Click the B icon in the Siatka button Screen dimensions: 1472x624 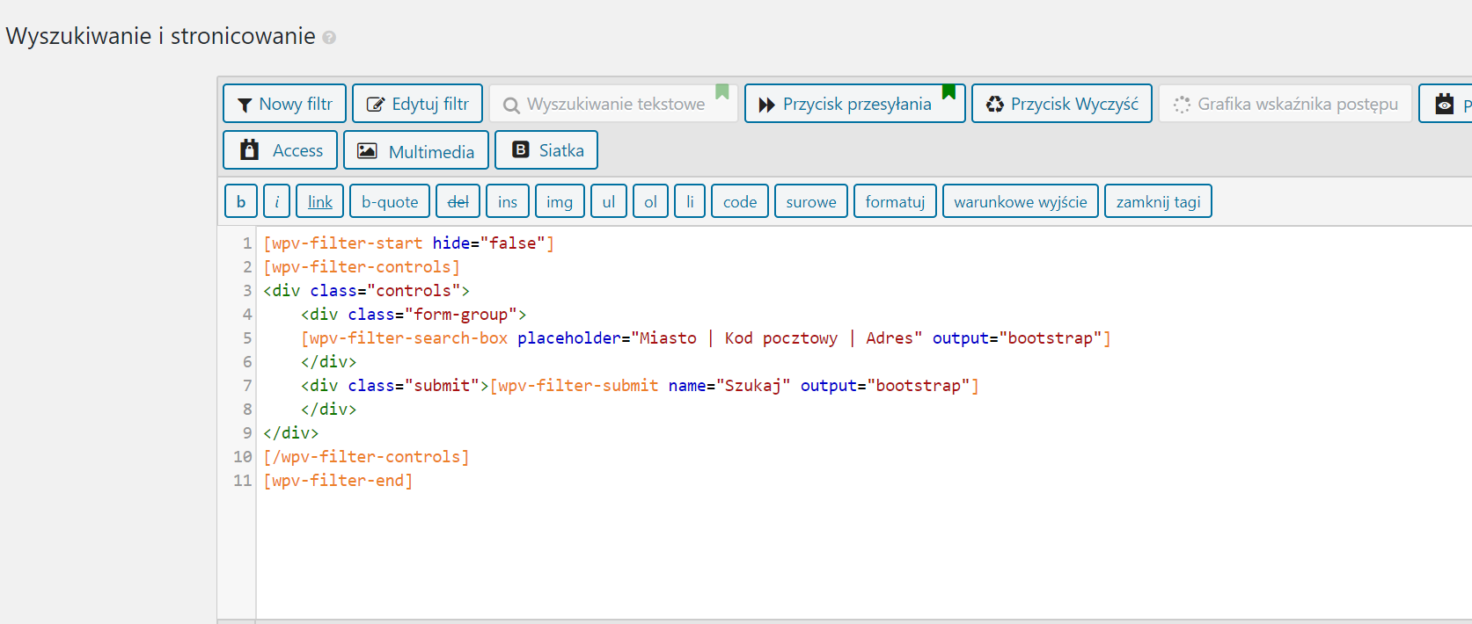(521, 149)
